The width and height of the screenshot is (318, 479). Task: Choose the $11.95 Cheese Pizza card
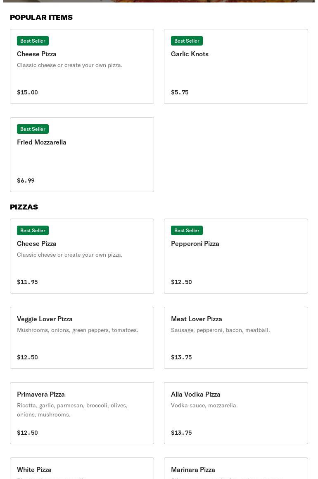coord(82,256)
